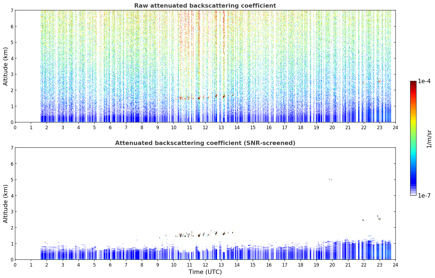The image size is (435, 278).
Task: Click the 12 tick on the bottom time axis
Action: [205, 265]
